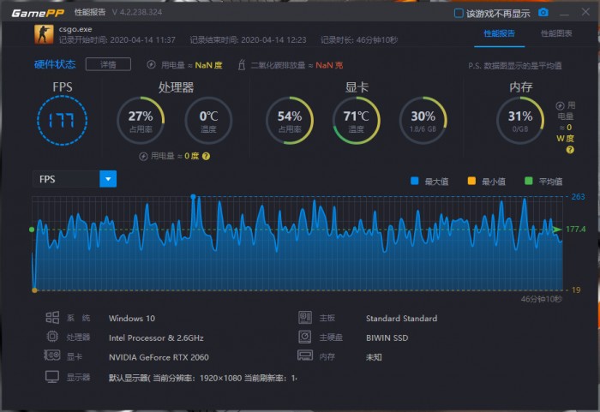The height and width of the screenshot is (412, 600).
Task: Click the main hard disk icon
Action: pyautogui.click(x=305, y=337)
